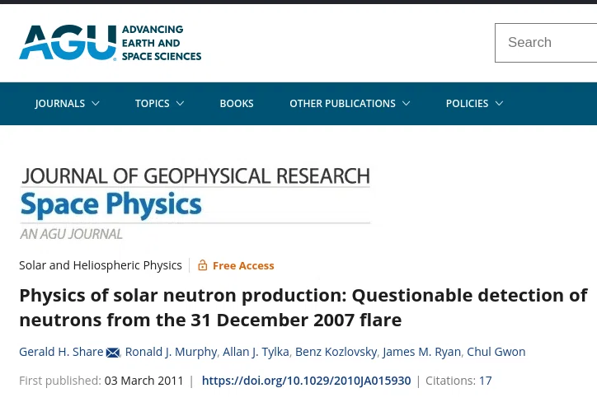Viewport: 597px width, 407px height.
Task: Follow the doi.org/10.1029/2010JA015930 link
Action: (307, 381)
